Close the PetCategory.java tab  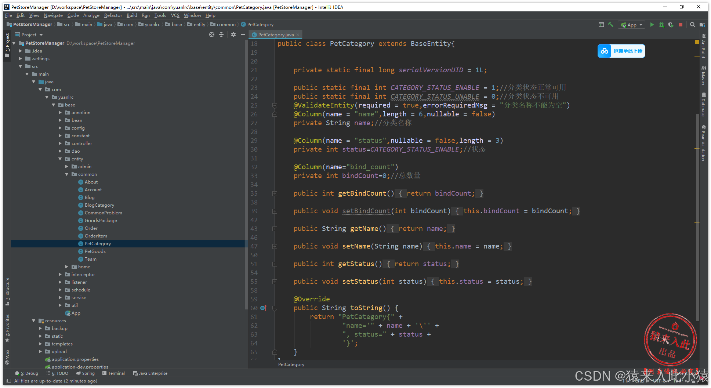298,35
